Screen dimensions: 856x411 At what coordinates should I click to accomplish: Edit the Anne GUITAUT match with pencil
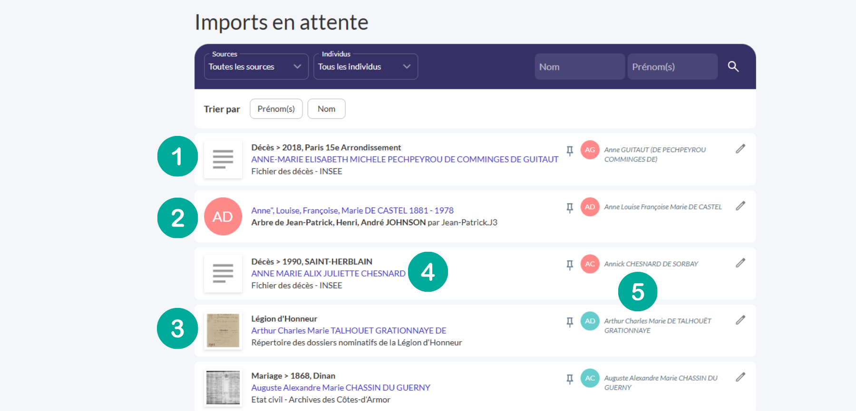point(740,149)
